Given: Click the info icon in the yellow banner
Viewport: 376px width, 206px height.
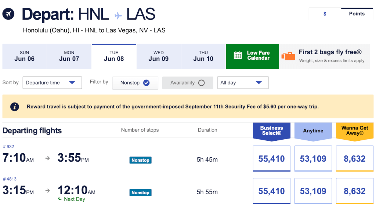Looking at the screenshot, I should [15, 107].
